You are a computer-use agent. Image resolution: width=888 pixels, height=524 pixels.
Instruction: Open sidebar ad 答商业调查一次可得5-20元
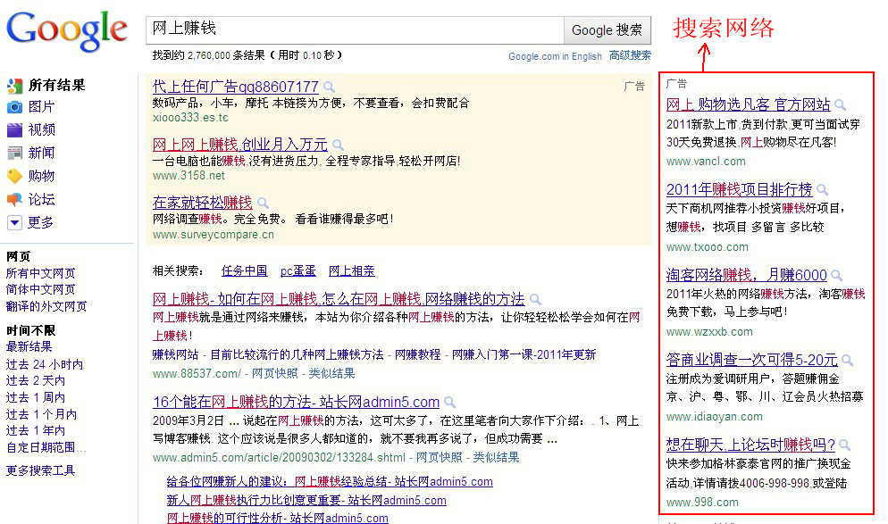click(751, 360)
